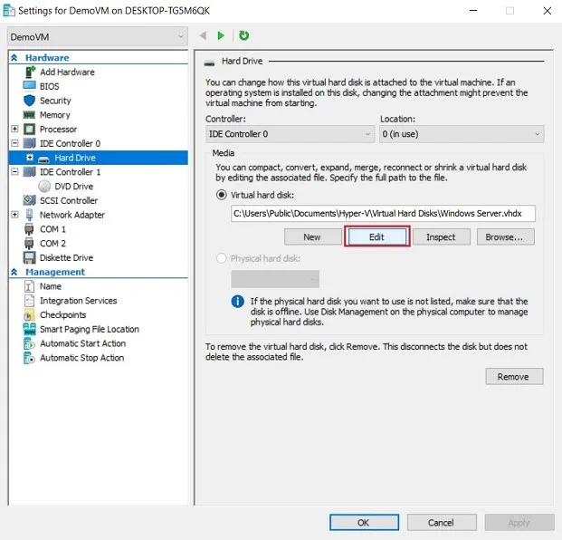Click the Browse button
This screenshot has height=540, width=562.
coord(505,236)
